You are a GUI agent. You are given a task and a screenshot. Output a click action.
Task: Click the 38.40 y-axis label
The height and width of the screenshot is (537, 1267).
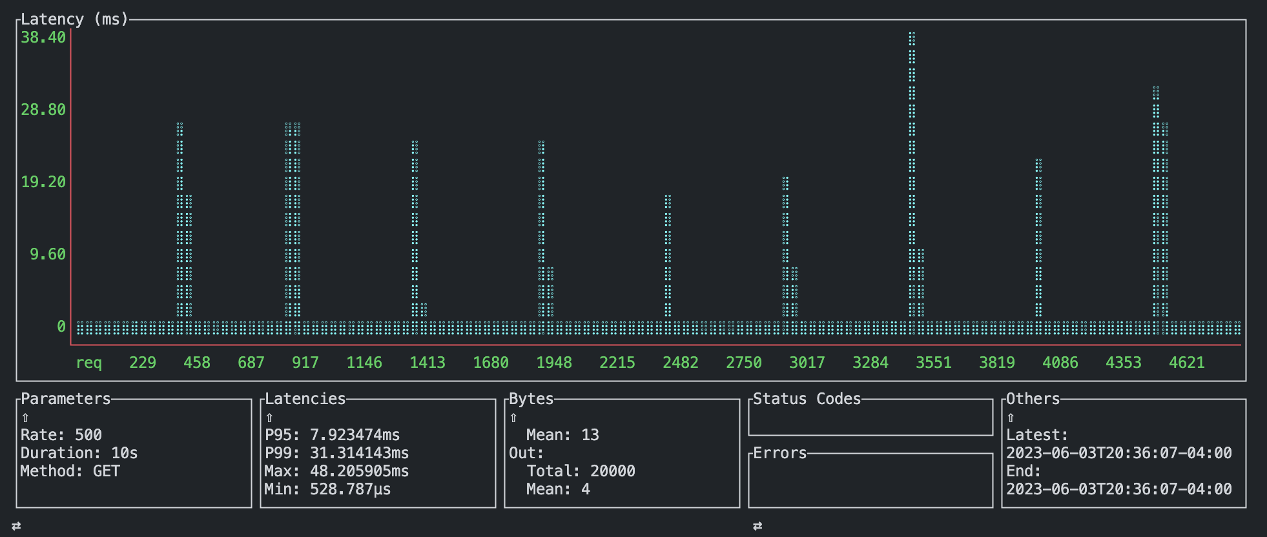pyautogui.click(x=43, y=37)
